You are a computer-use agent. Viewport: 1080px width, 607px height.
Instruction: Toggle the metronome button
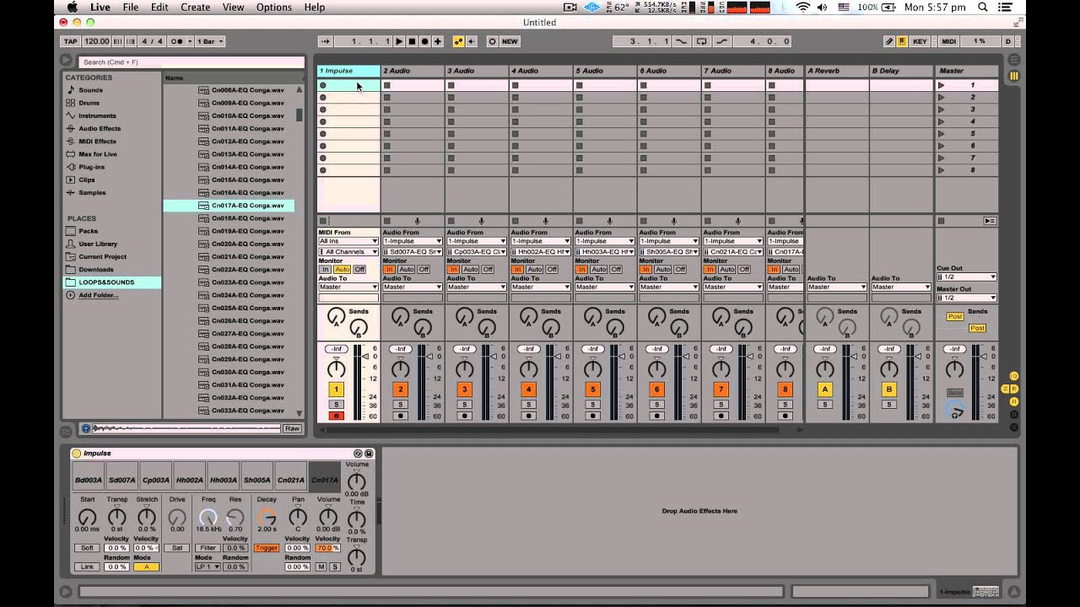[x=177, y=41]
